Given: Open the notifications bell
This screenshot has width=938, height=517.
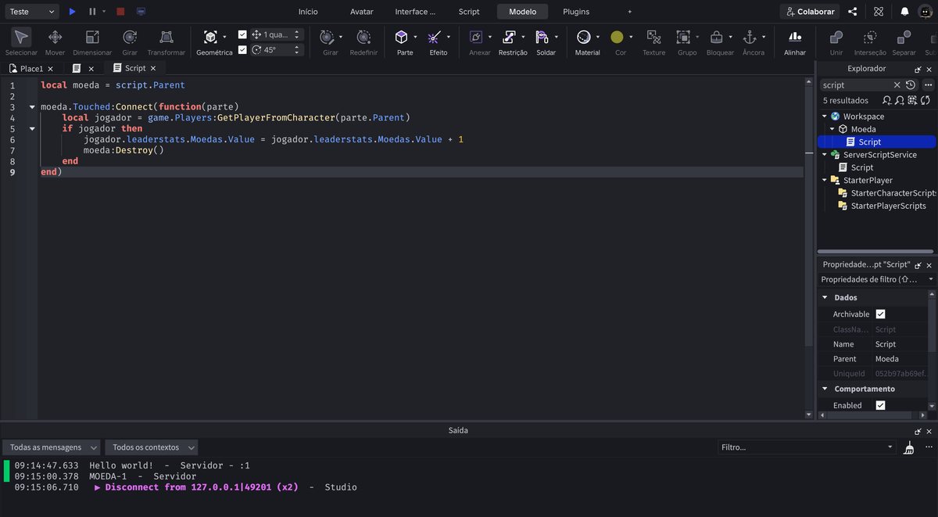Looking at the screenshot, I should 904,12.
